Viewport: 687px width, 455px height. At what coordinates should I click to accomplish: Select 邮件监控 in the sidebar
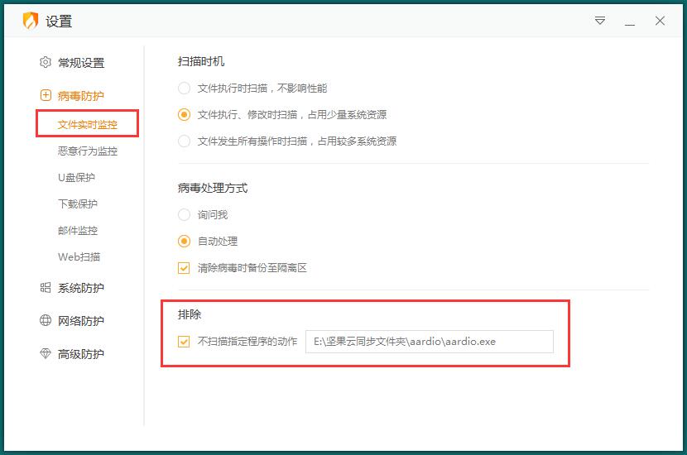point(78,230)
